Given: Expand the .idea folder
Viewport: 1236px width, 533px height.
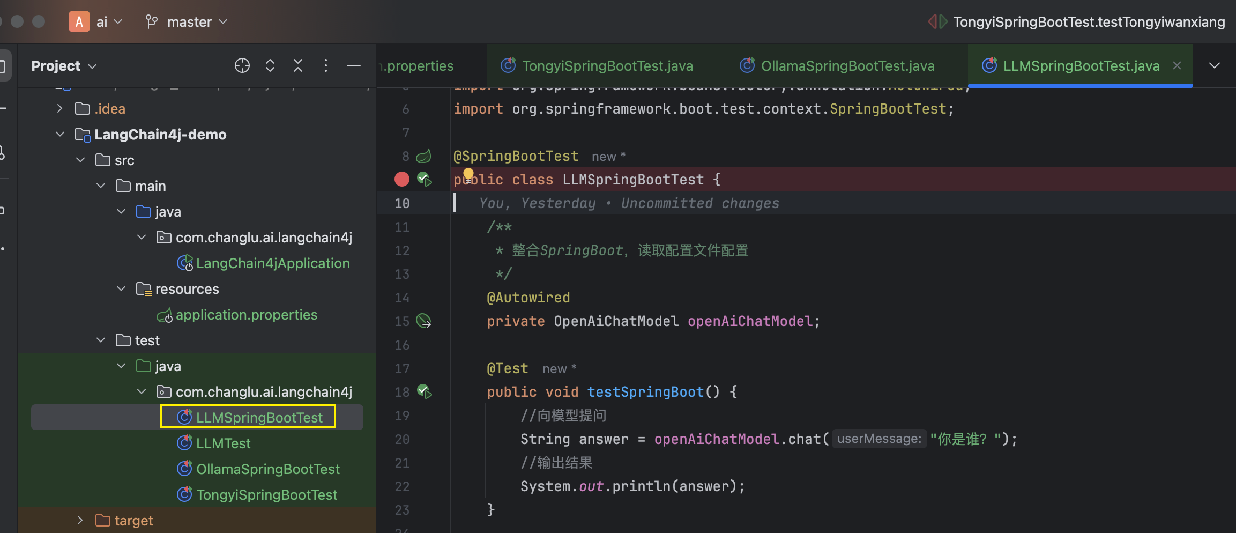Looking at the screenshot, I should click(x=60, y=108).
